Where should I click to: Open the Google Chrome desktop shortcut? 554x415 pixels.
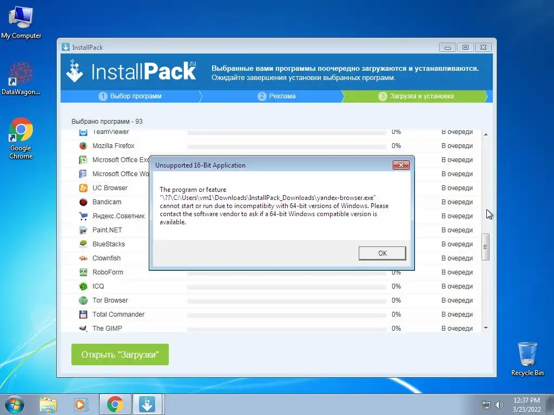tap(21, 138)
